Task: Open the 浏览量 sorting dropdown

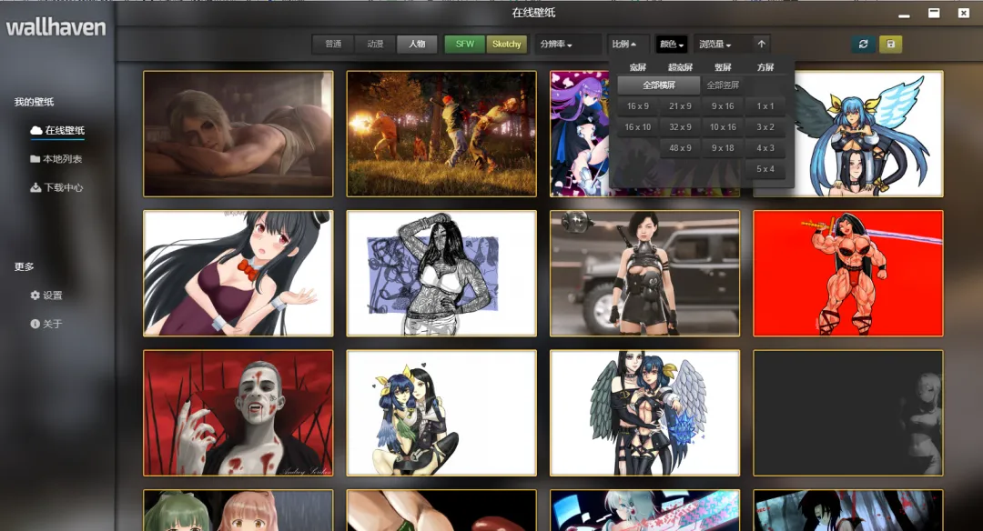Action: tap(715, 44)
